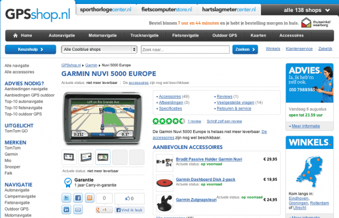Select the third product thumbnail image
339x218 pixels.
(x=103, y=157)
